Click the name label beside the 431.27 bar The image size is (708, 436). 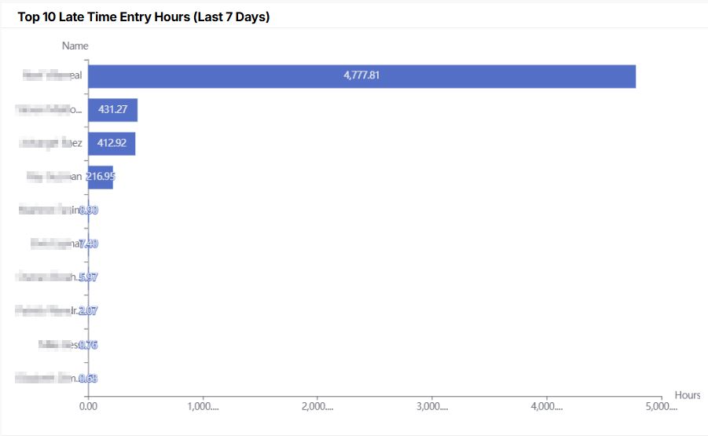pos(49,110)
